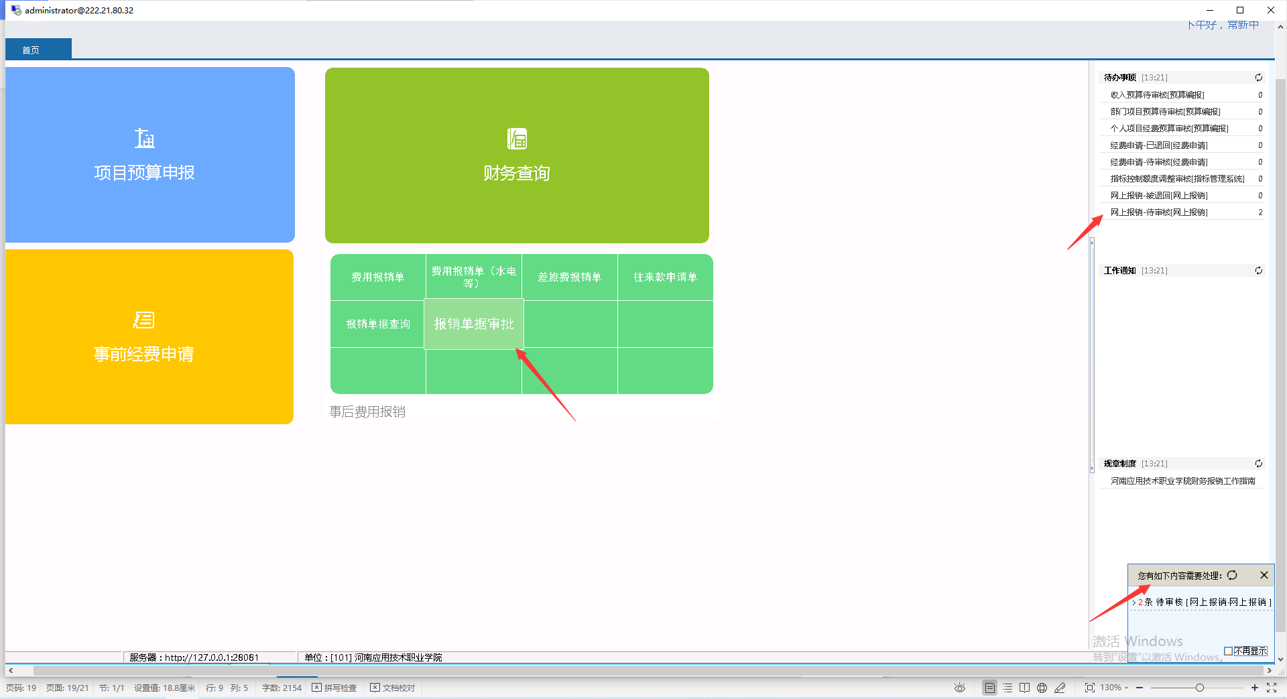Open 河南应用技术职业学院财务报销工作指南 document

(x=1182, y=481)
